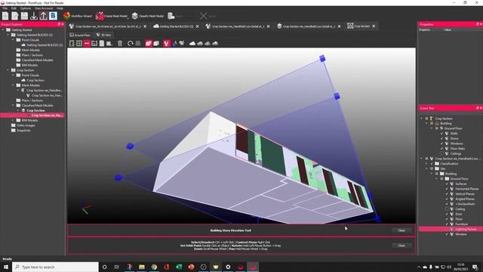Image resolution: width=483 pixels, height=272 pixels.
Task: Click the second document icon in main toolbar
Action: (15, 16)
